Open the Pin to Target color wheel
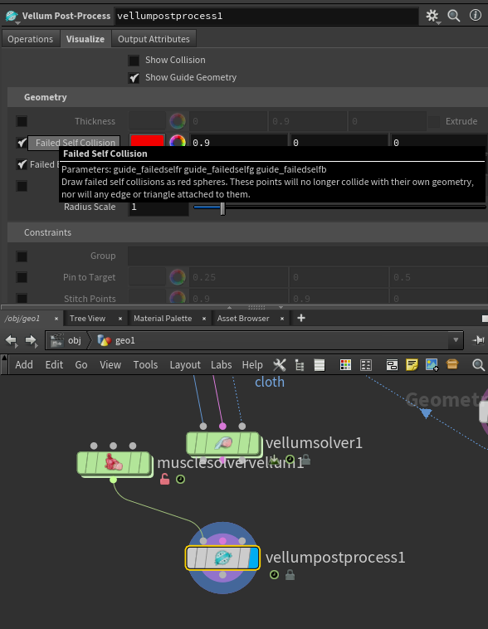The width and height of the screenshot is (488, 629). tap(178, 277)
